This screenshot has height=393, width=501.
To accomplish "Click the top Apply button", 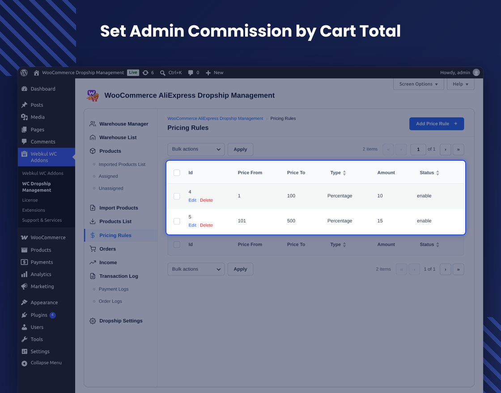I will [240, 149].
